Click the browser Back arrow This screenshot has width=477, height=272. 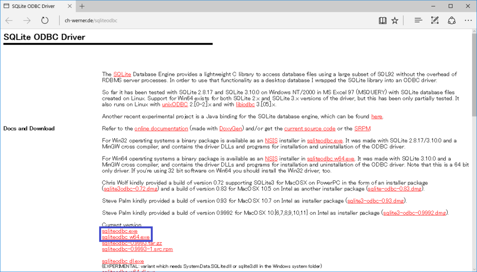coord(9,20)
